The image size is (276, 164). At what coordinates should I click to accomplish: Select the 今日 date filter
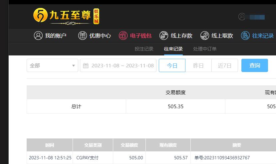172,65
